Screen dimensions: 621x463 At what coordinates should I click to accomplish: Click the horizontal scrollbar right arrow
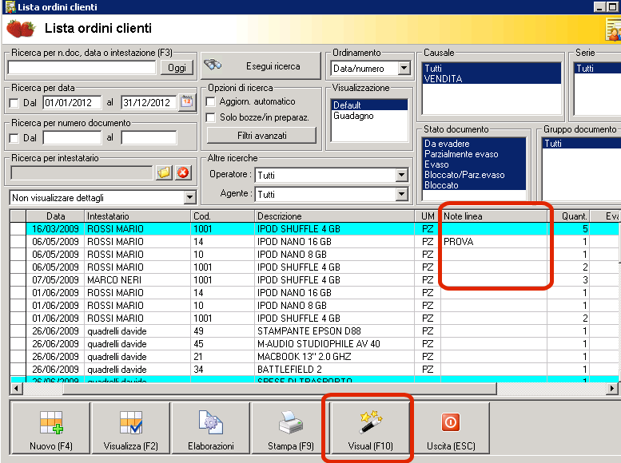point(612,389)
